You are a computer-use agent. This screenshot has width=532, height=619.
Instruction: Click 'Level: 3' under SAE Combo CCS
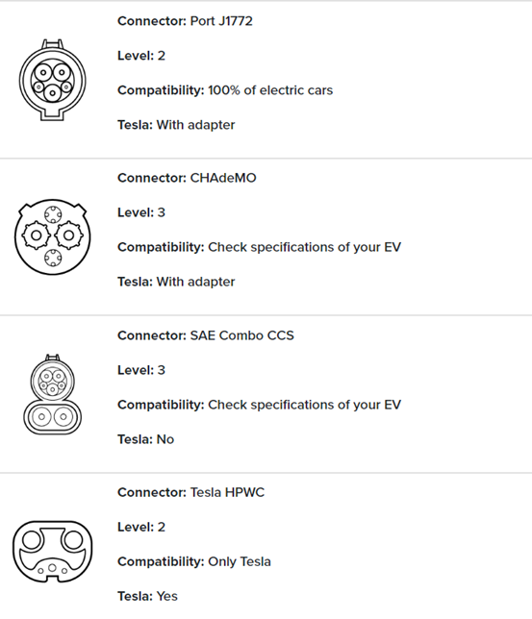coord(141,370)
